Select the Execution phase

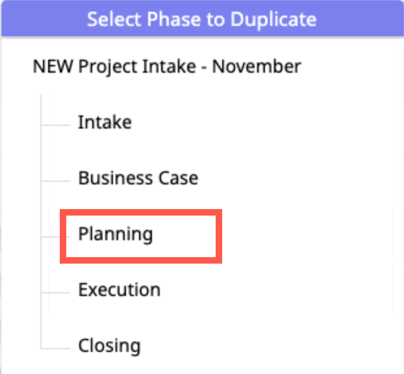[119, 290]
